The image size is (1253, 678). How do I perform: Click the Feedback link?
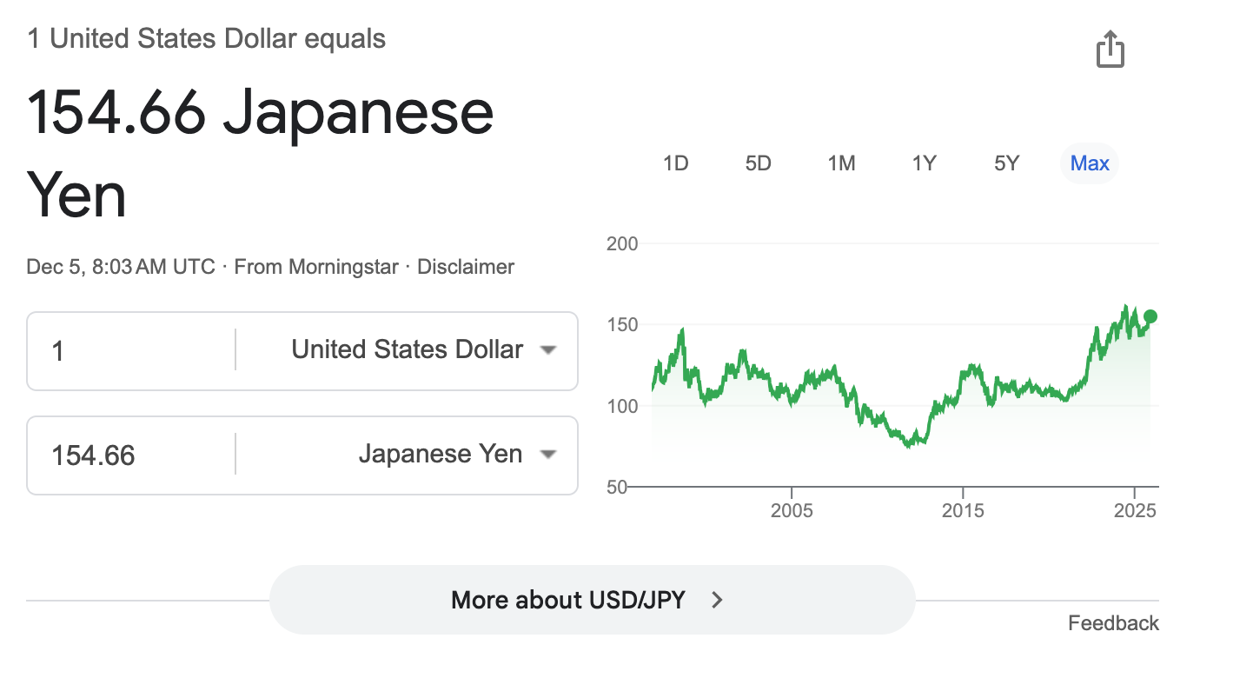[x=1113, y=623]
